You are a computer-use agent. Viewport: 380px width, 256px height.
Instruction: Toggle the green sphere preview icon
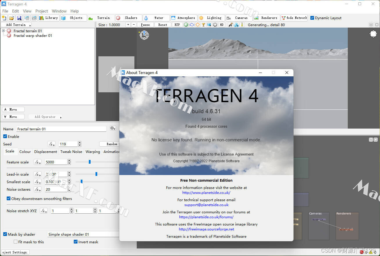pos(186,25)
